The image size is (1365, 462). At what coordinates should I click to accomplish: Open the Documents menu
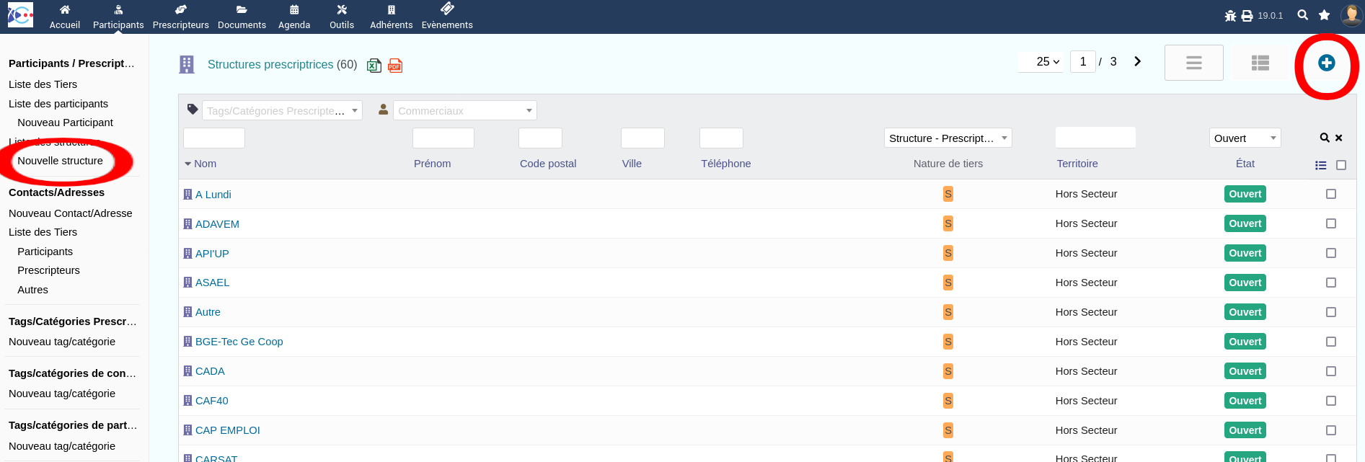[x=242, y=17]
